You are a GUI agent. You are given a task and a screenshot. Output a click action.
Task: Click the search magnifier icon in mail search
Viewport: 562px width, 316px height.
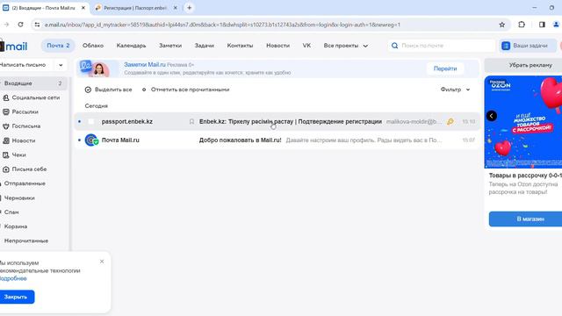(394, 46)
